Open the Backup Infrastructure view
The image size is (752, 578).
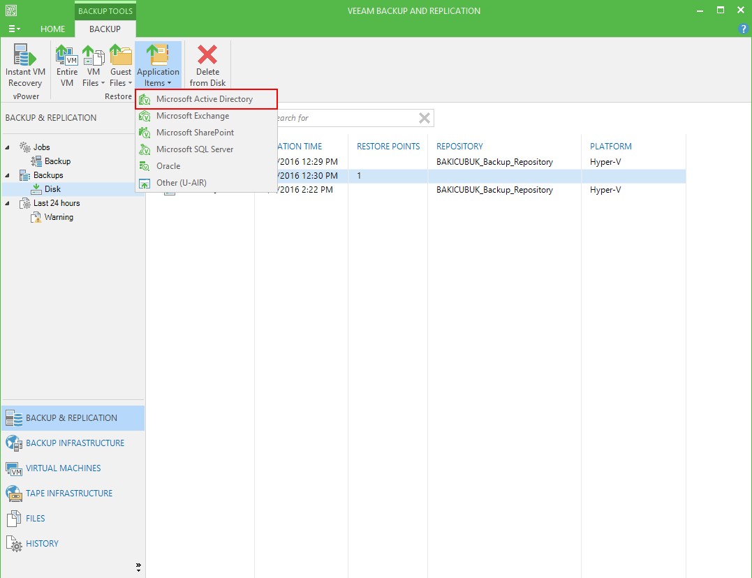73,443
